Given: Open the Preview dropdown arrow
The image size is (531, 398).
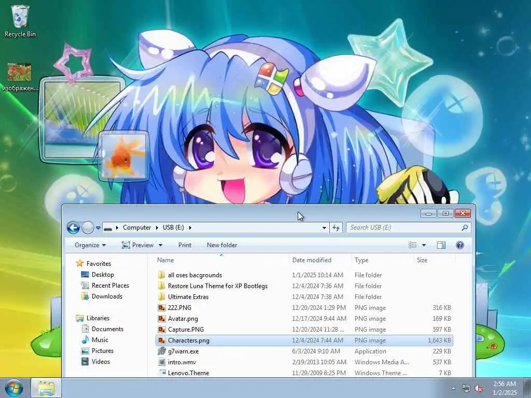Looking at the screenshot, I should (x=161, y=245).
